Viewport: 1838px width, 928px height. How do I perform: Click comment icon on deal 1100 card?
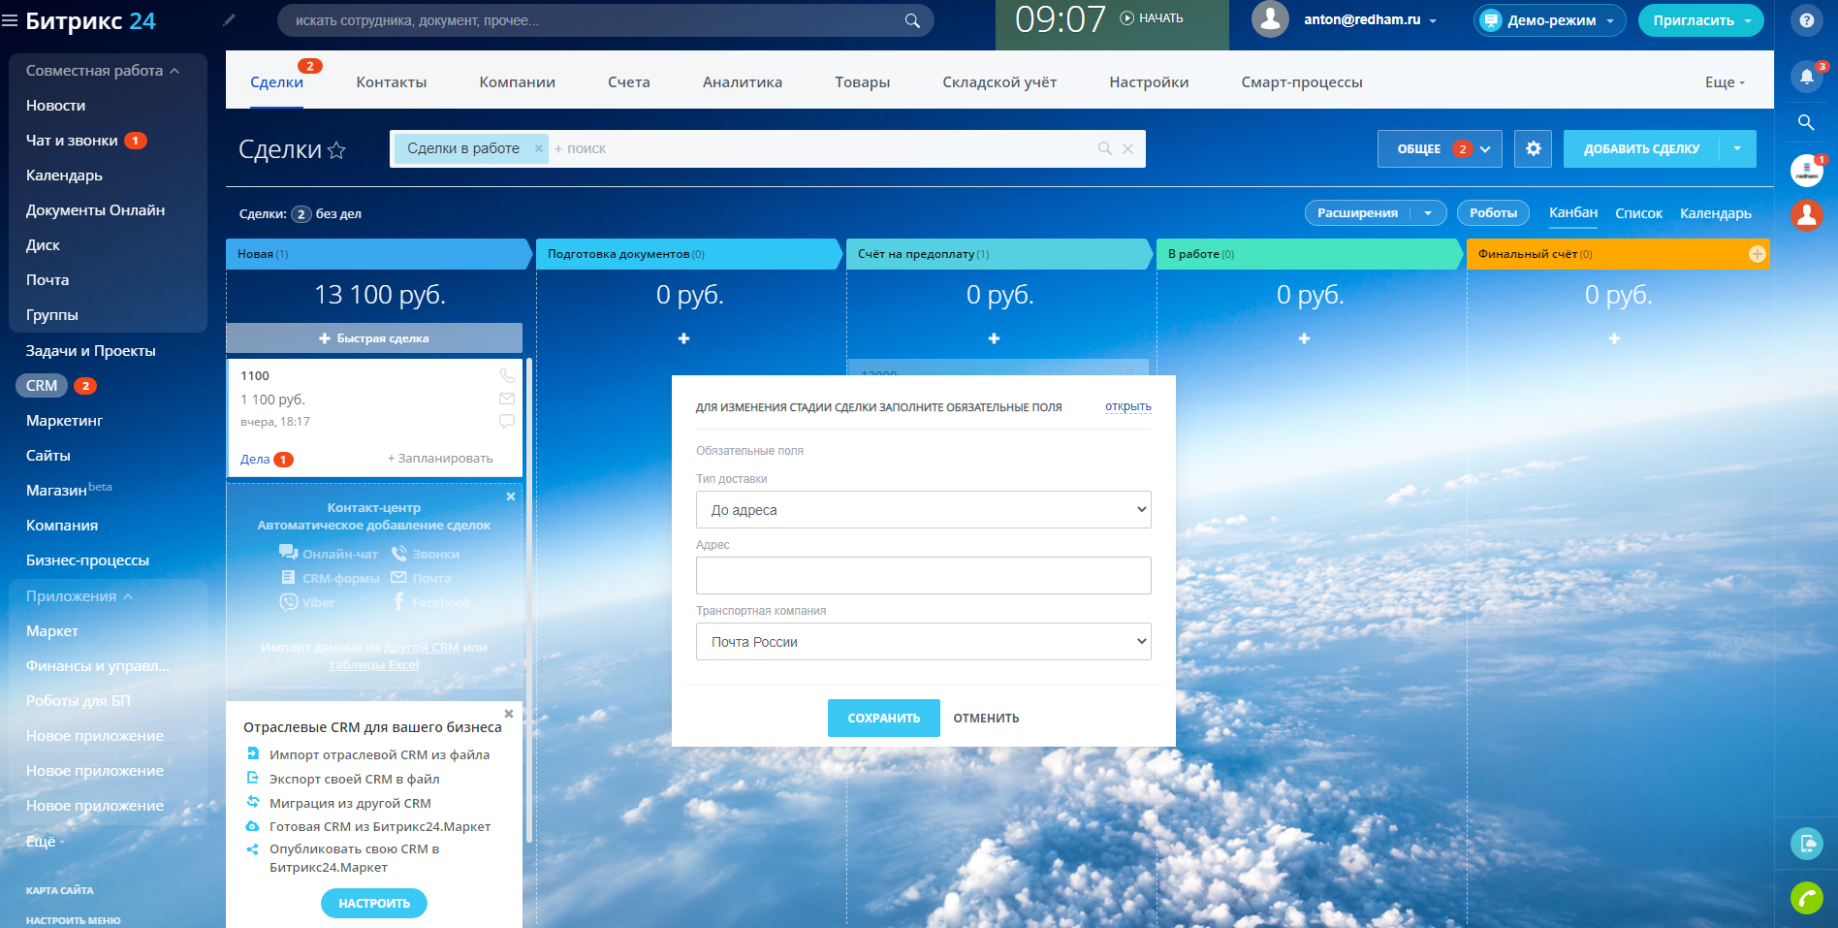click(507, 422)
